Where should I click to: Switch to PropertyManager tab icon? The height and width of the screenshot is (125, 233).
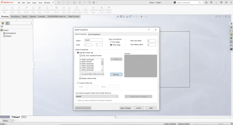pos(8,23)
